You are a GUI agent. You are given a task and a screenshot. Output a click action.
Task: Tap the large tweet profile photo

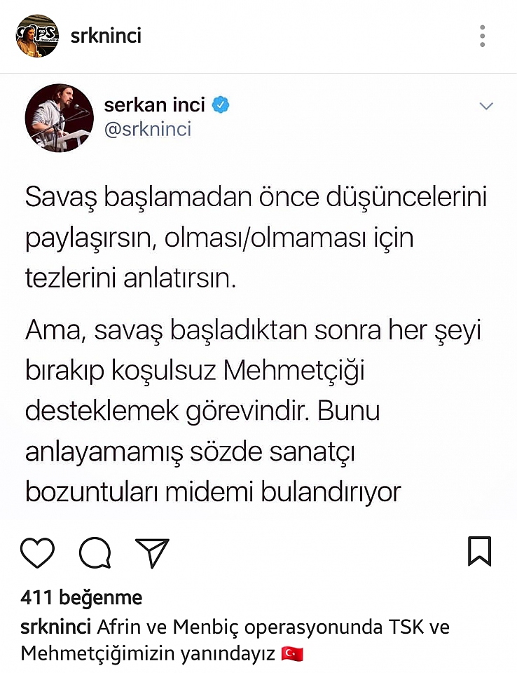tap(60, 118)
